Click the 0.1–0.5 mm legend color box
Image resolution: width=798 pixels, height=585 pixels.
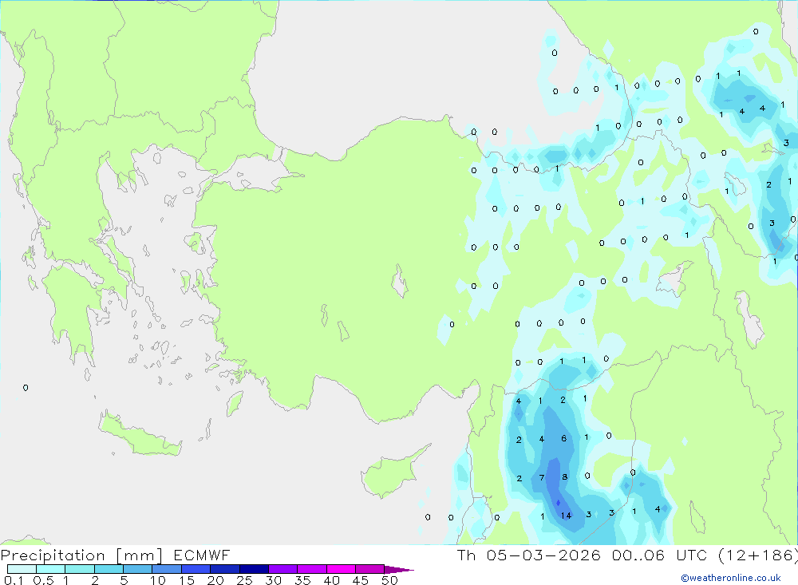tap(22, 569)
